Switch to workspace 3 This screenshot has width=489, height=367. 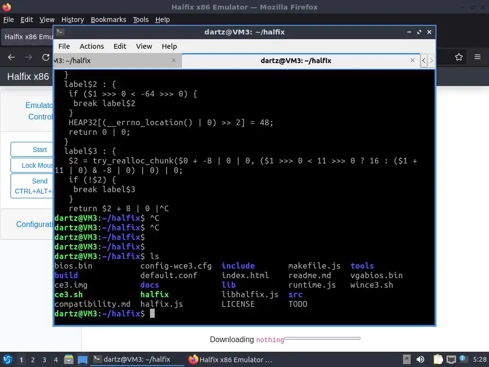44,360
